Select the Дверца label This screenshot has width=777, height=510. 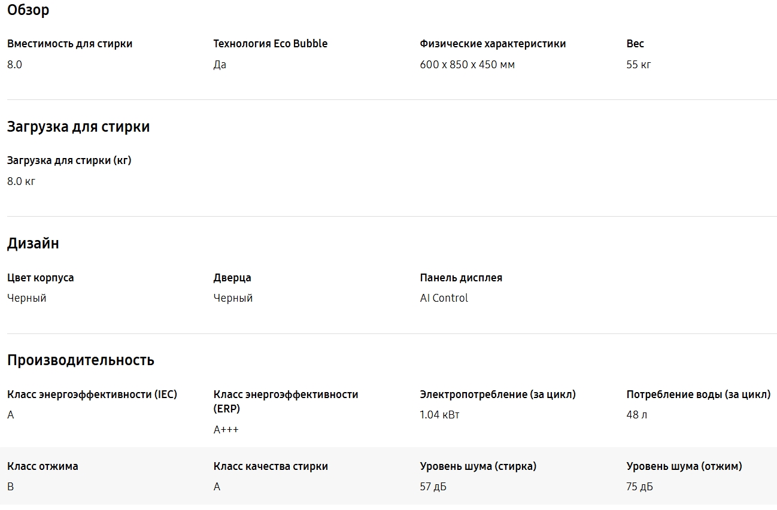[232, 278]
